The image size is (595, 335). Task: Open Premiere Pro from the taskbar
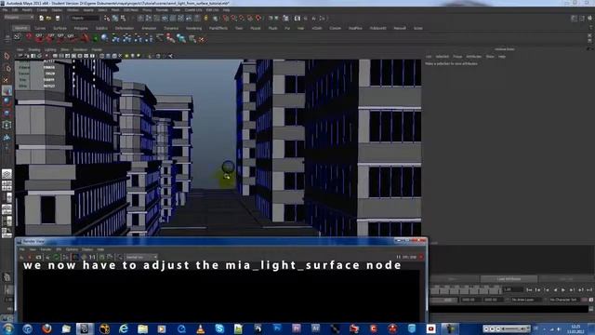point(297,328)
